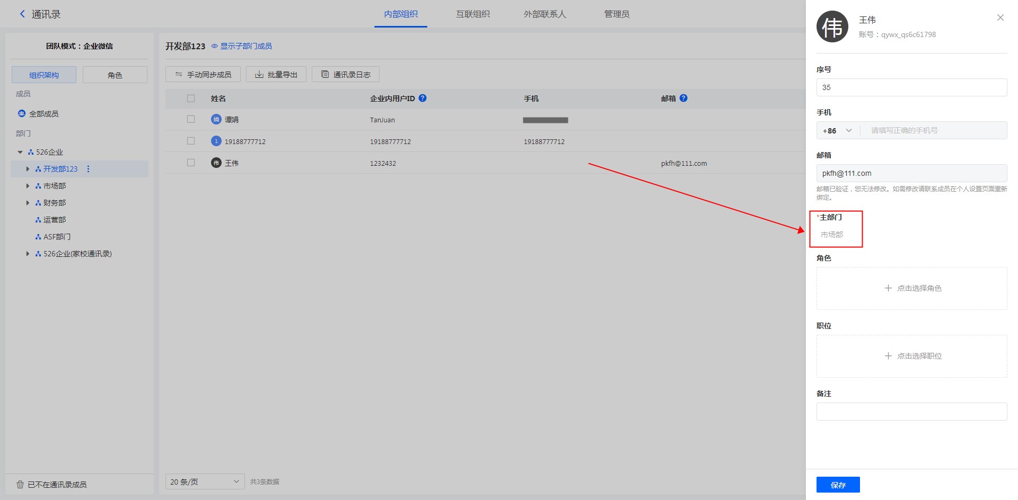This screenshot has height=500, width=1018.
Task: Open the three-dot menu for 开发部123
Action: click(88, 169)
